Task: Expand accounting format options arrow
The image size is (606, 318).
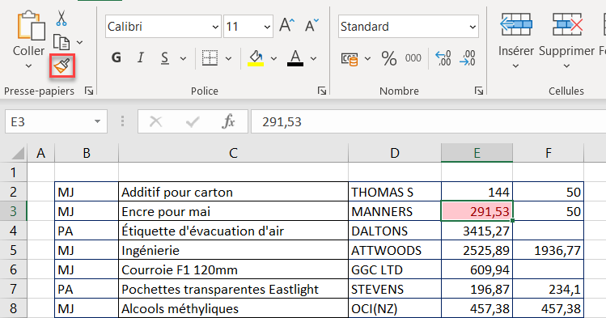Action: [x=367, y=59]
